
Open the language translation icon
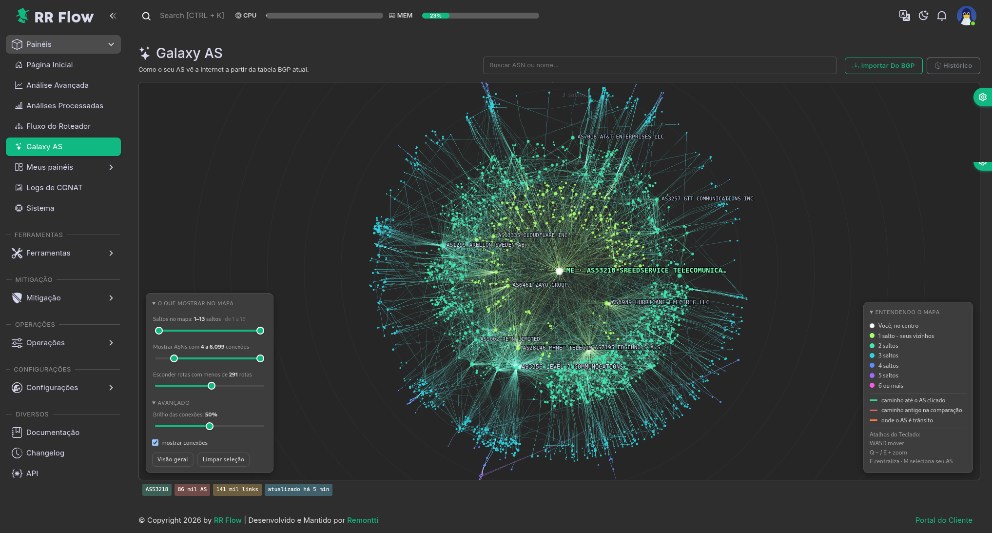coord(904,16)
